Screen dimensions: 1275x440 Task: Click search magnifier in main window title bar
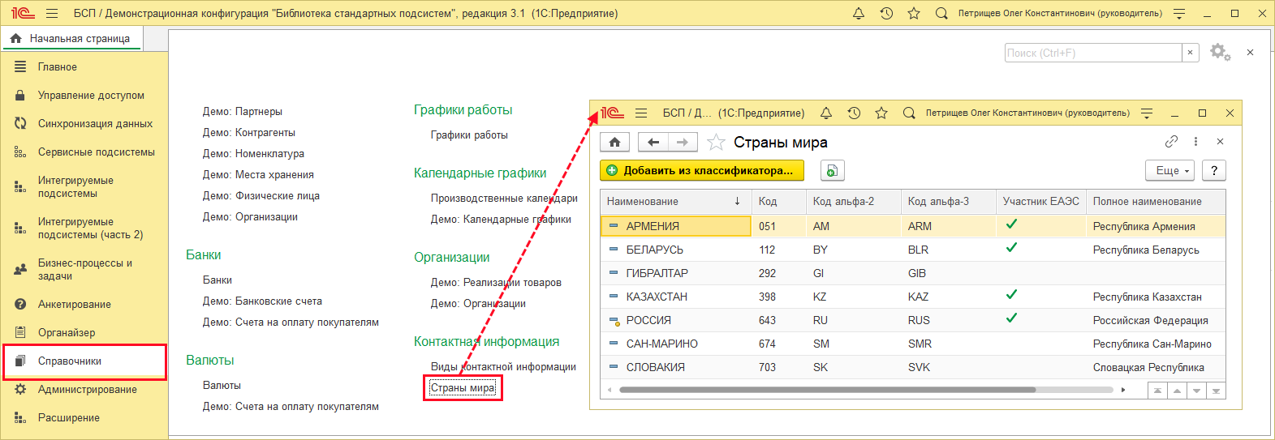pyautogui.click(x=941, y=14)
